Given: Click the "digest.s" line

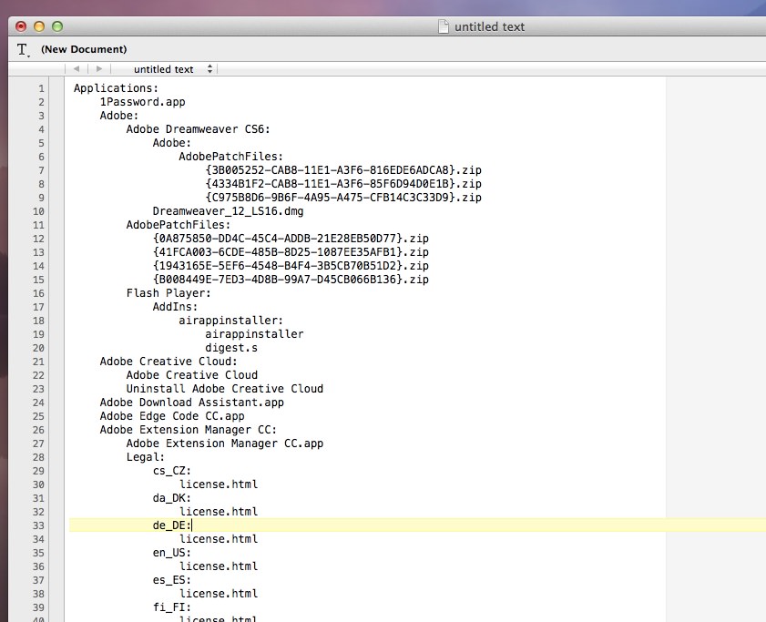Looking at the screenshot, I should click(x=231, y=349).
